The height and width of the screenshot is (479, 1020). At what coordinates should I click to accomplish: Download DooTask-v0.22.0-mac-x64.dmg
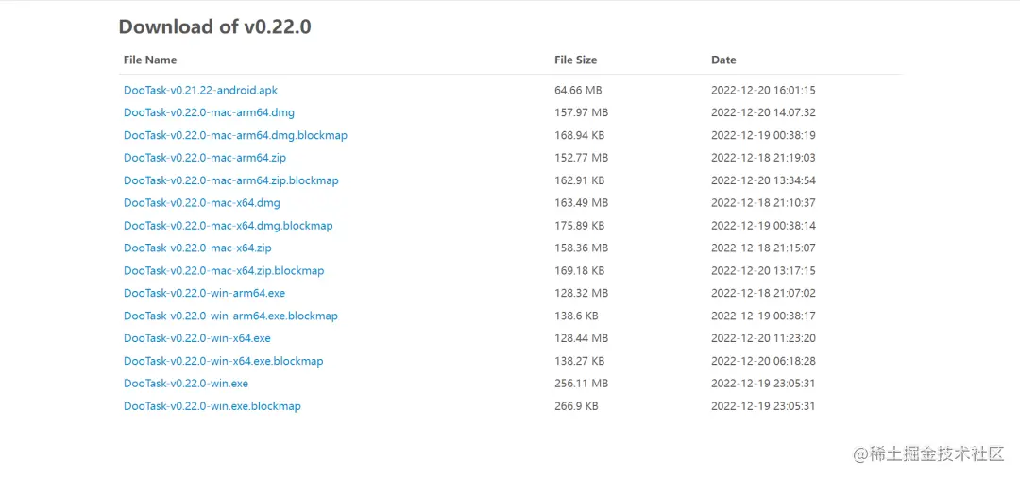pyautogui.click(x=202, y=203)
